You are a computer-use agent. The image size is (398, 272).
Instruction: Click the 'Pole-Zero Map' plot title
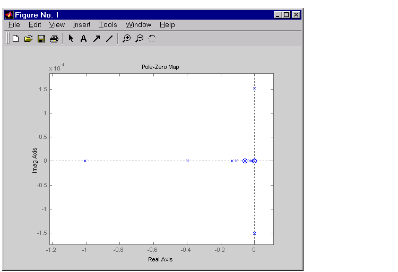click(162, 67)
